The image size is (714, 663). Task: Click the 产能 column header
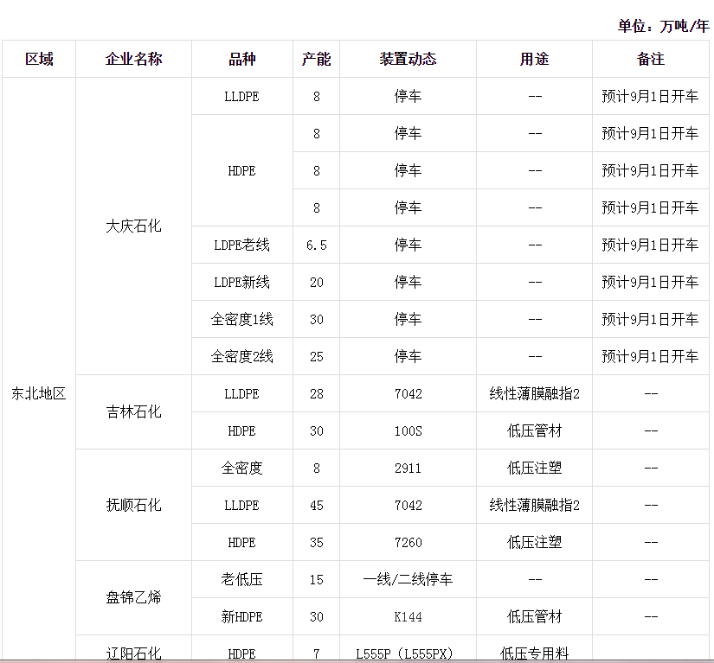(x=317, y=59)
